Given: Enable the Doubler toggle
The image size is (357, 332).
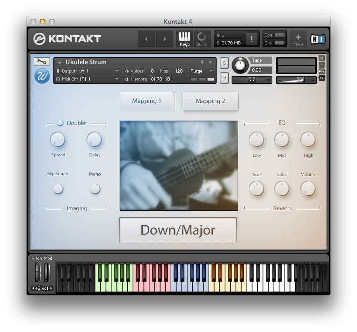Looking at the screenshot, I should 60,123.
